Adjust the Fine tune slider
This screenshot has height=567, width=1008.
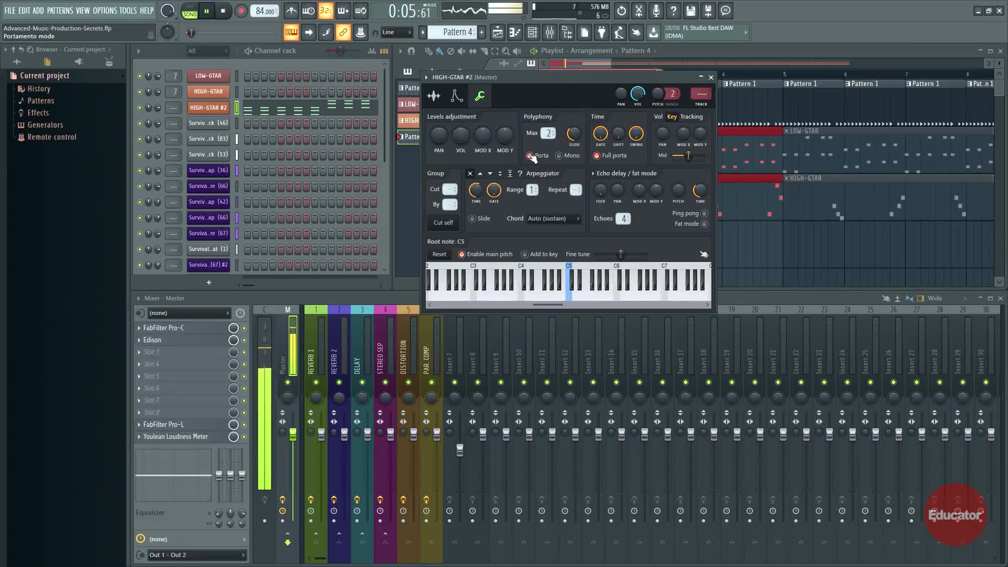point(621,255)
